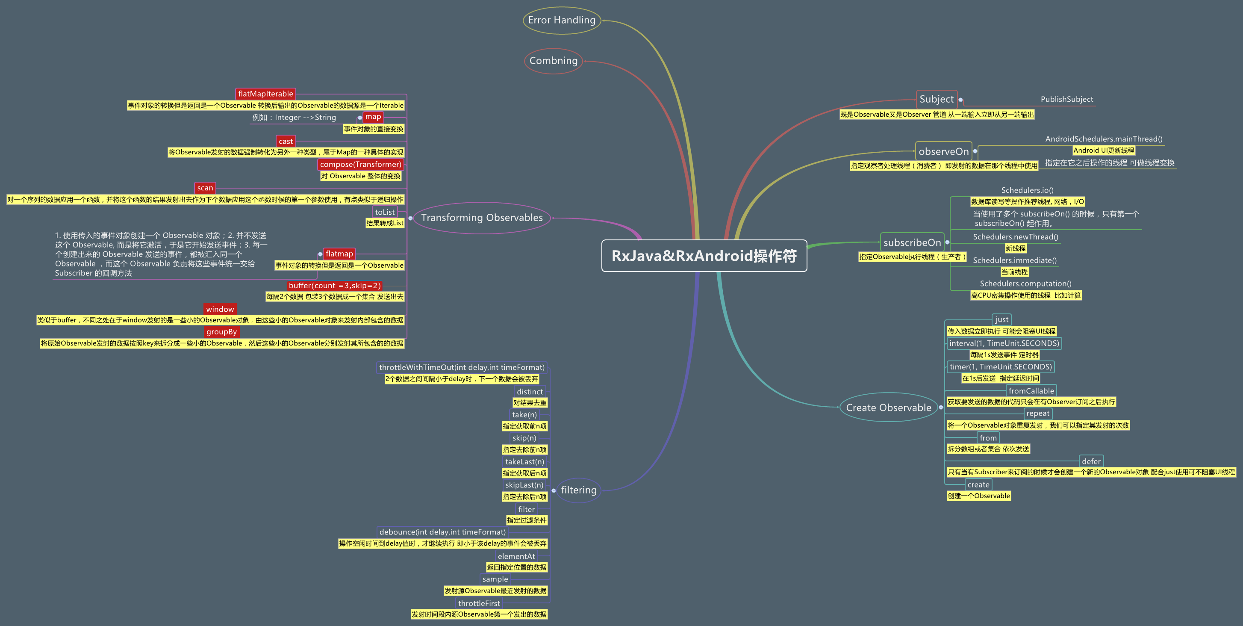The height and width of the screenshot is (626, 1243).
Task: Select the toList node
Action: click(x=385, y=212)
